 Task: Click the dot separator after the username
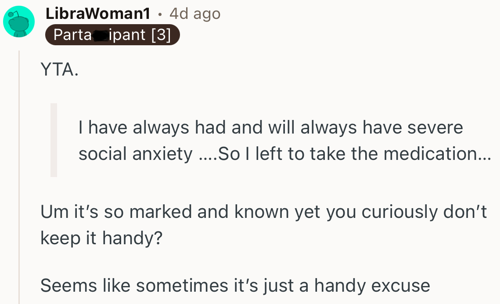click(159, 13)
